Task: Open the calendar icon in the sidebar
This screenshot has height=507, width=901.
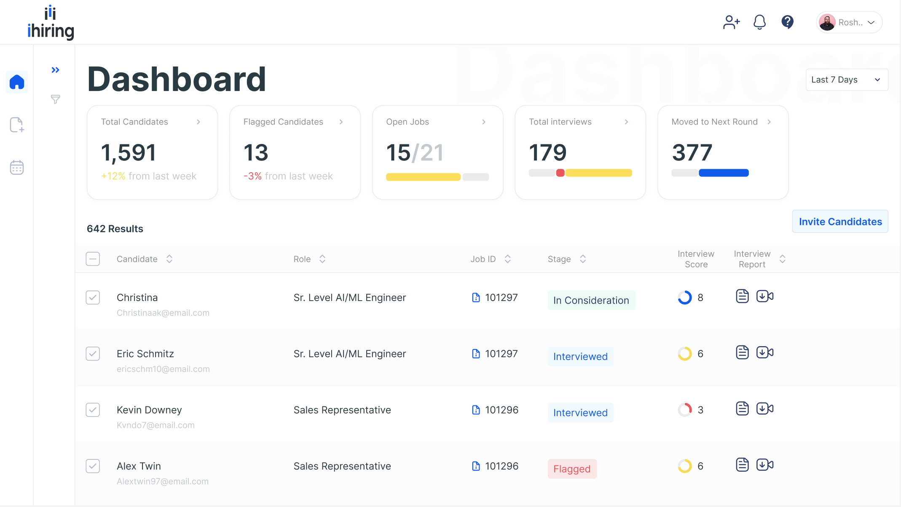Action: point(16,167)
